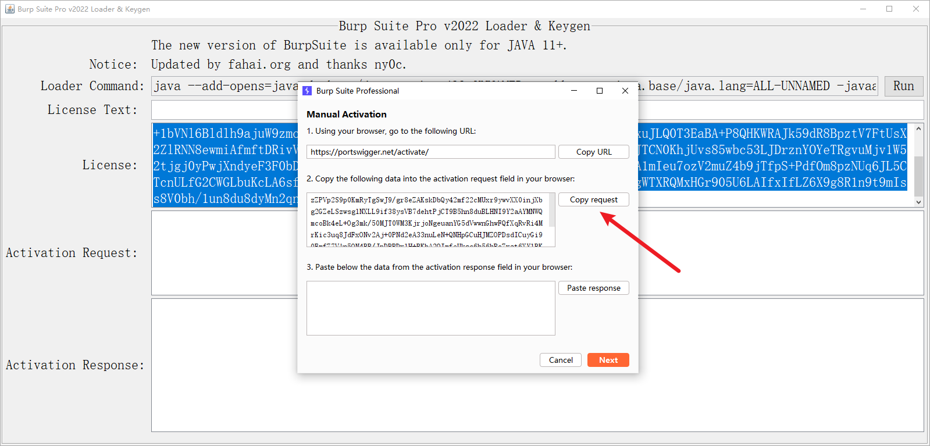Image resolution: width=930 pixels, height=446 pixels.
Task: Cancel the manual activation dialog
Action: 561,360
